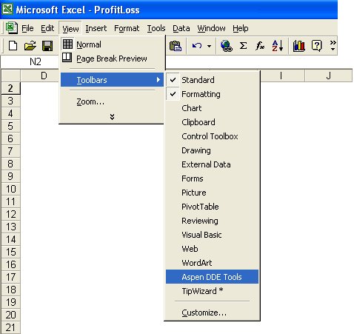Open the Toolbars submenu
Image resolution: width=354 pixels, height=334 pixels.
113,80
